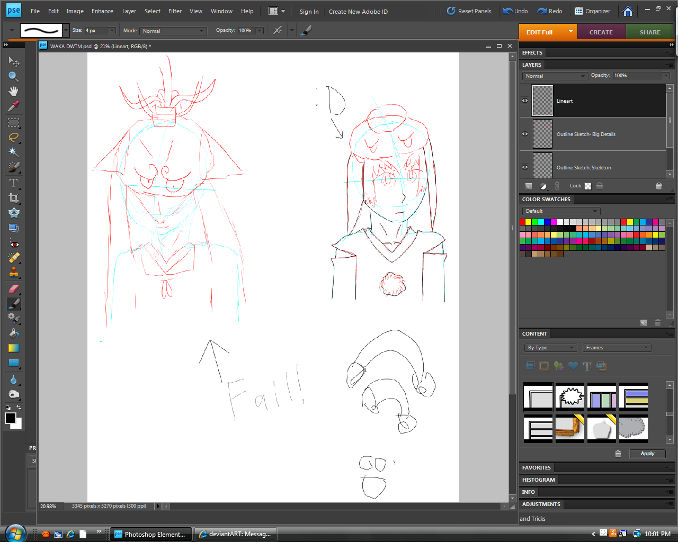Open the Layer menu
Image resolution: width=678 pixels, height=542 pixels.
(129, 11)
